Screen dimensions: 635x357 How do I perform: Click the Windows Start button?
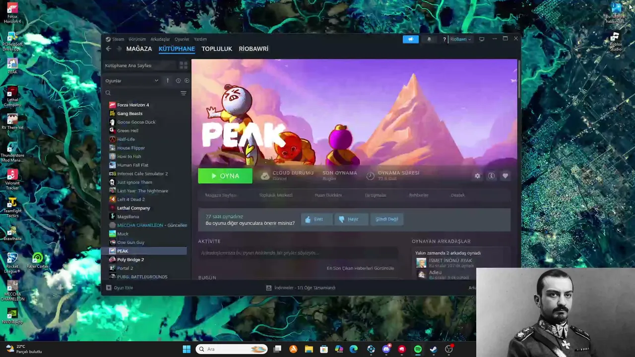pyautogui.click(x=187, y=349)
